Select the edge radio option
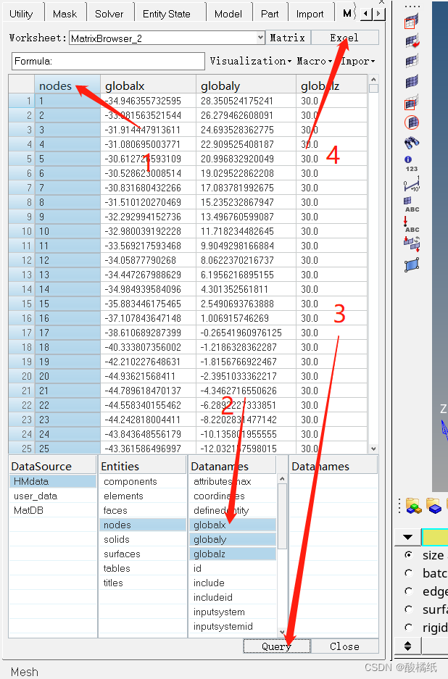 tap(409, 591)
